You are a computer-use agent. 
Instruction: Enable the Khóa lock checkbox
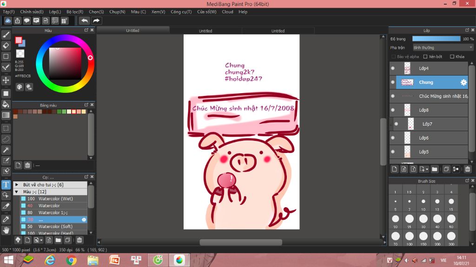(x=452, y=57)
